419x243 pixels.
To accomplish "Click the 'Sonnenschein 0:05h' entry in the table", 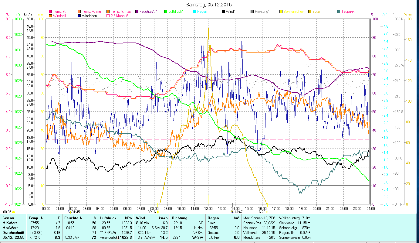I will 295,238.
